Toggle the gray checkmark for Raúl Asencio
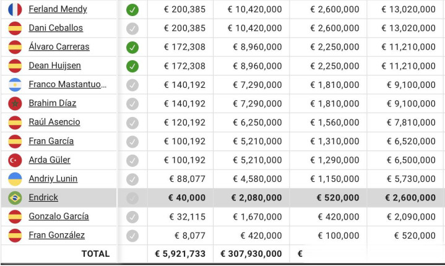This screenshot has height=266, width=445. click(132, 122)
